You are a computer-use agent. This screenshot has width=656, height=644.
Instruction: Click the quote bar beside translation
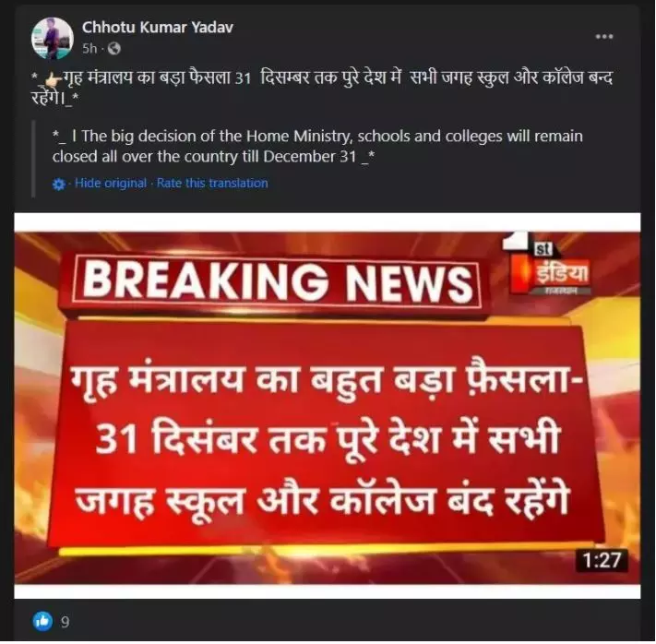(33, 159)
